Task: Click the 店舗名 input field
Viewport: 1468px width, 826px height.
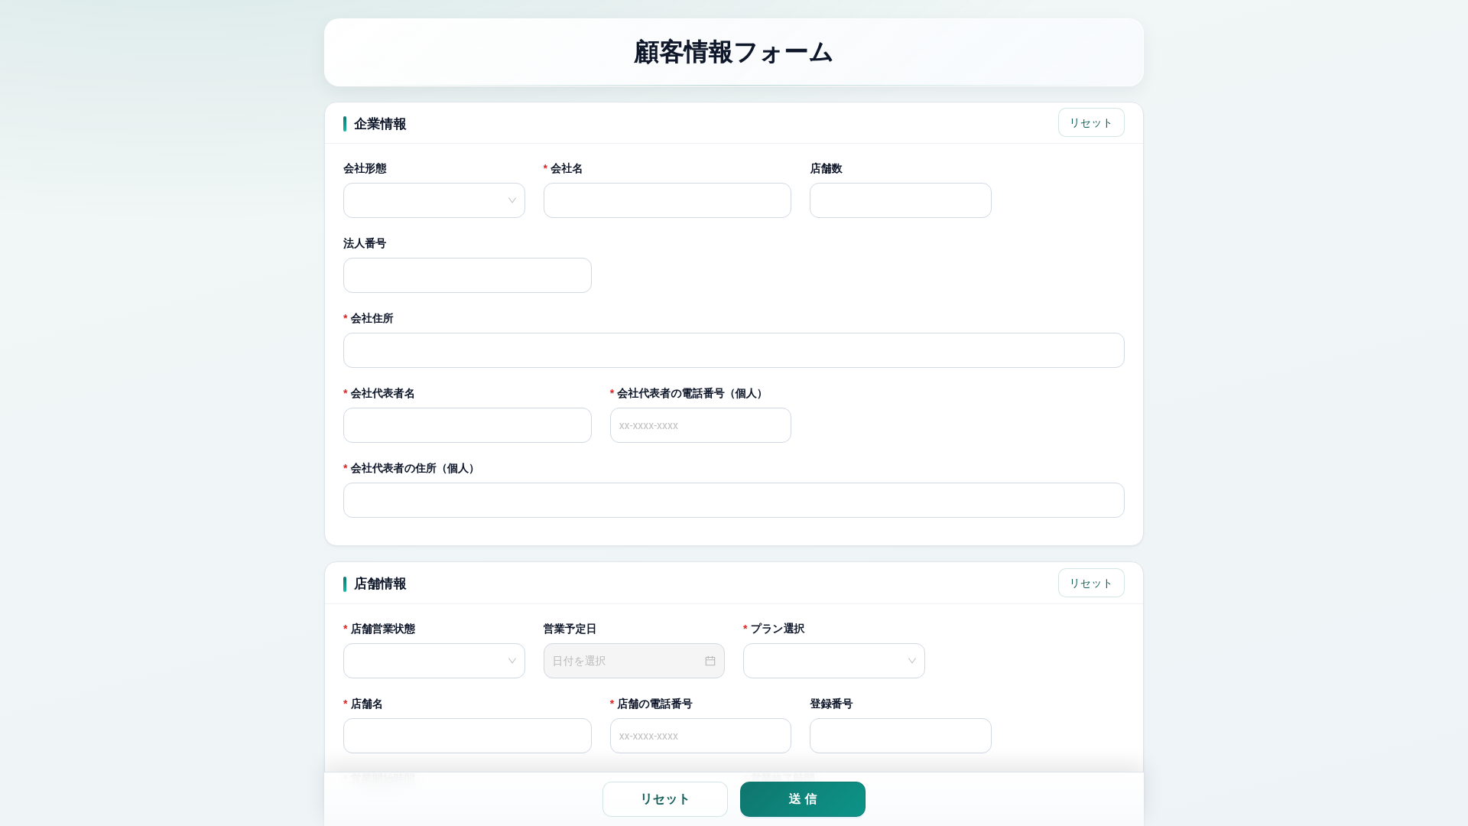Action: [x=467, y=736]
